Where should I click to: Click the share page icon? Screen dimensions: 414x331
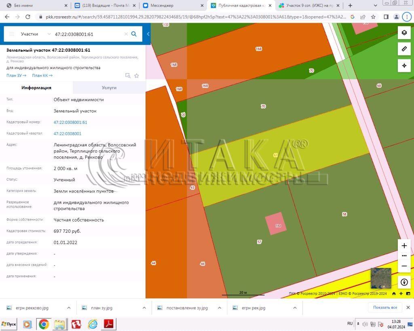point(363,17)
